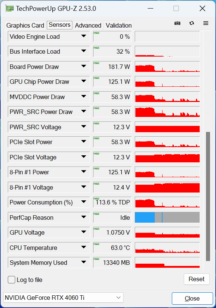Close the GPU-Z window with the X
The width and height of the screenshot is (216, 308).
tap(202, 9)
